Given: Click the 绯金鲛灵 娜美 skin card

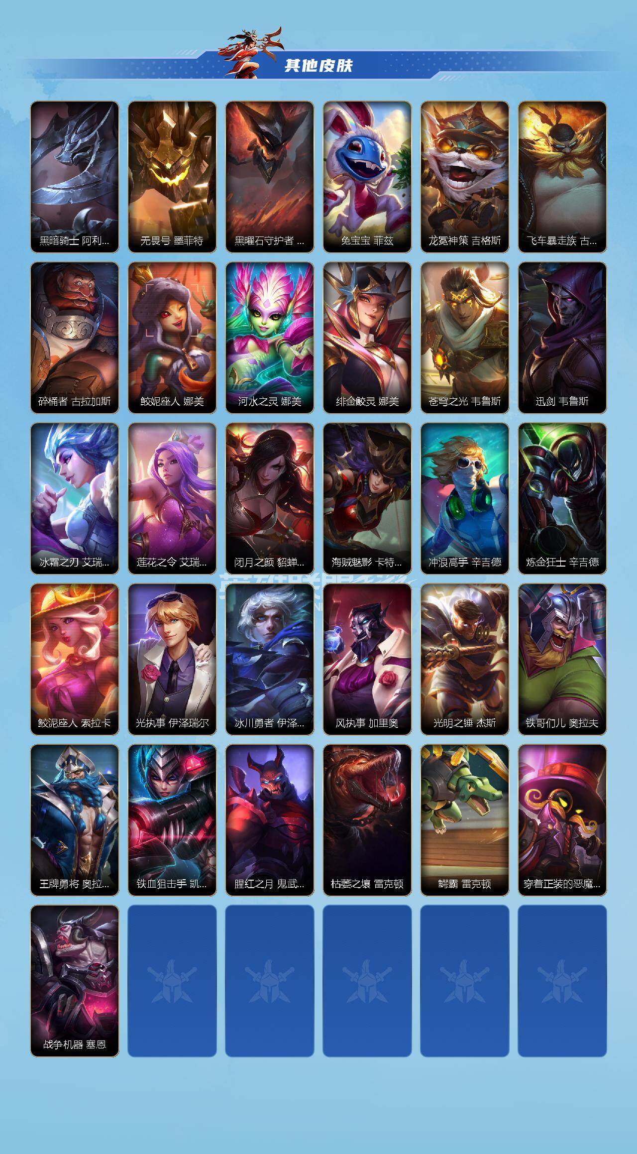Looking at the screenshot, I should 367,338.
